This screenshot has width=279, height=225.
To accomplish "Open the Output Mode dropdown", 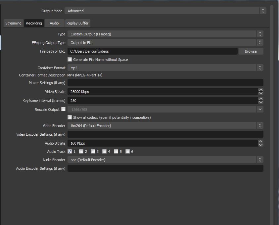I will [165, 11].
